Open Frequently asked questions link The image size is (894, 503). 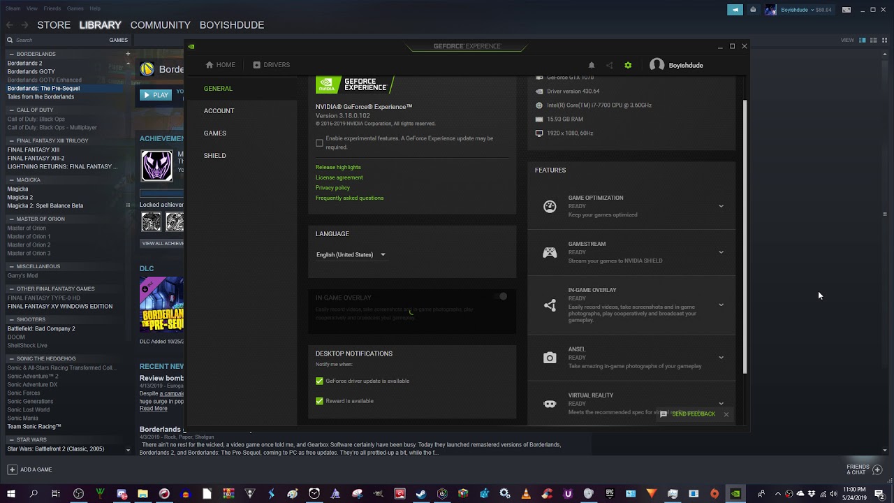click(x=349, y=198)
